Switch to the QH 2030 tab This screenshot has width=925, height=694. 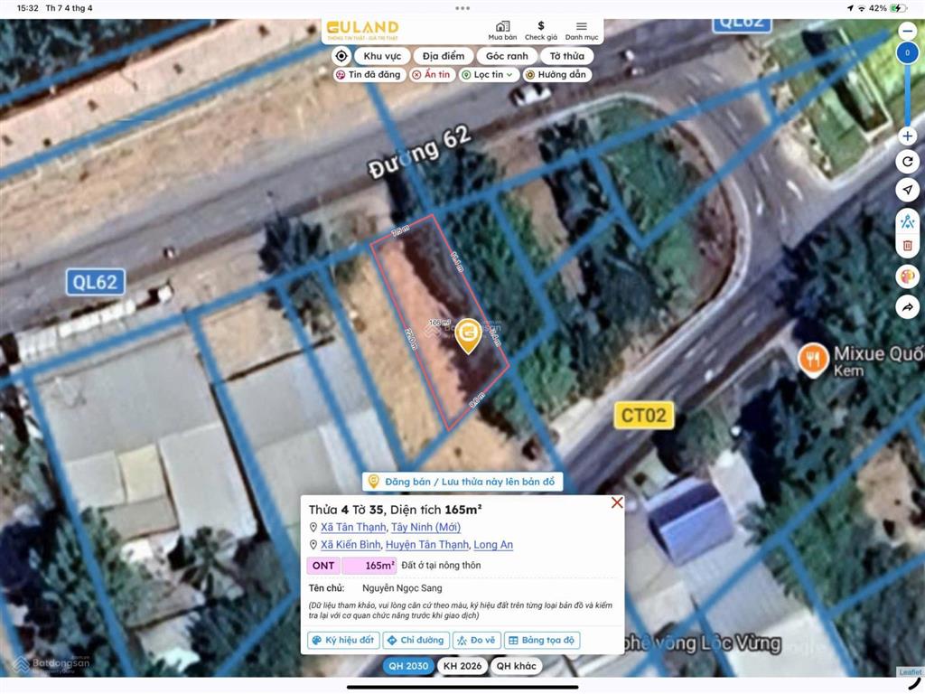pos(407,666)
